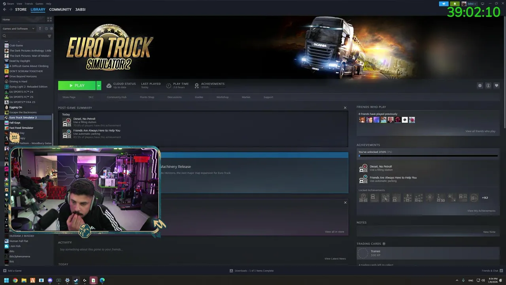Viewport: 506px width, 285px height.
Task: Select I Am Fish in library
Action: (x=15, y=246)
